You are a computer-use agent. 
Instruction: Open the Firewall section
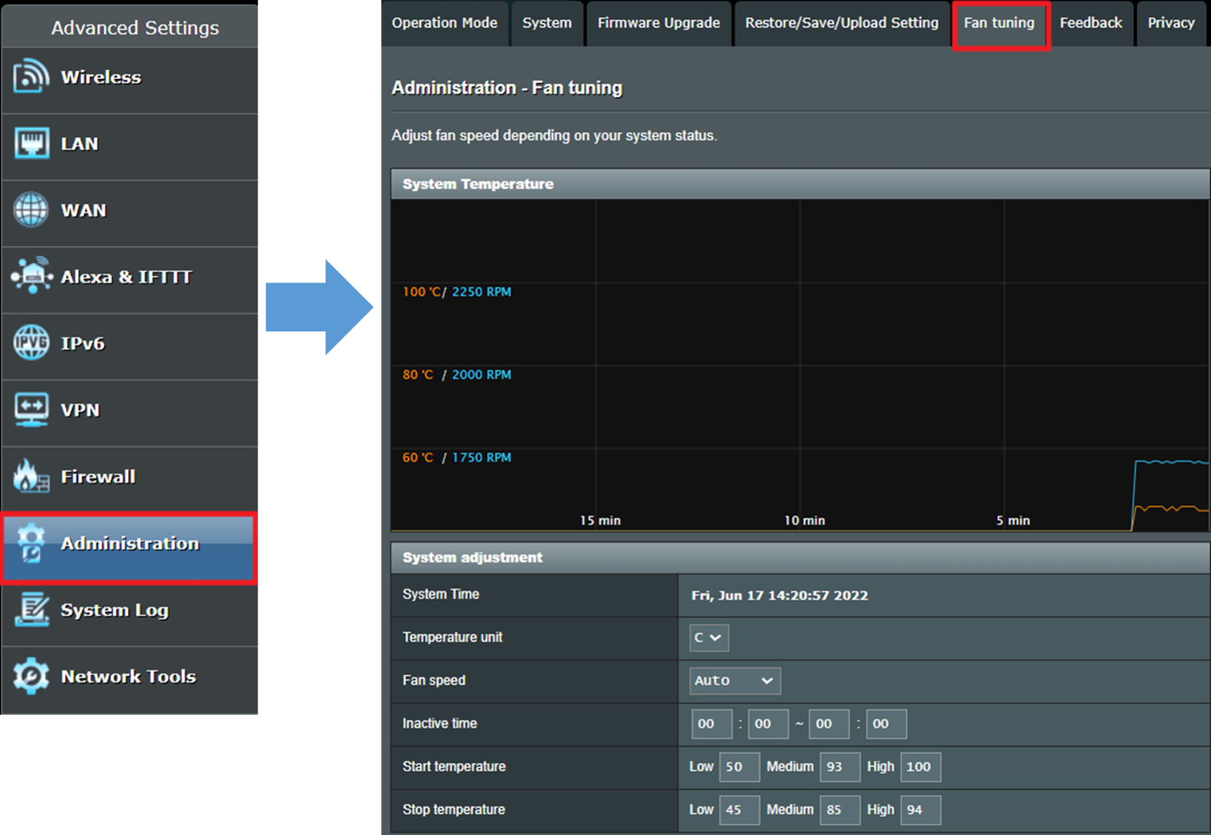tap(130, 479)
